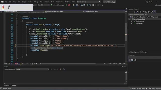Toggle Preview Selected Items icon
This screenshot has width=161, height=90.
tap(154, 12)
